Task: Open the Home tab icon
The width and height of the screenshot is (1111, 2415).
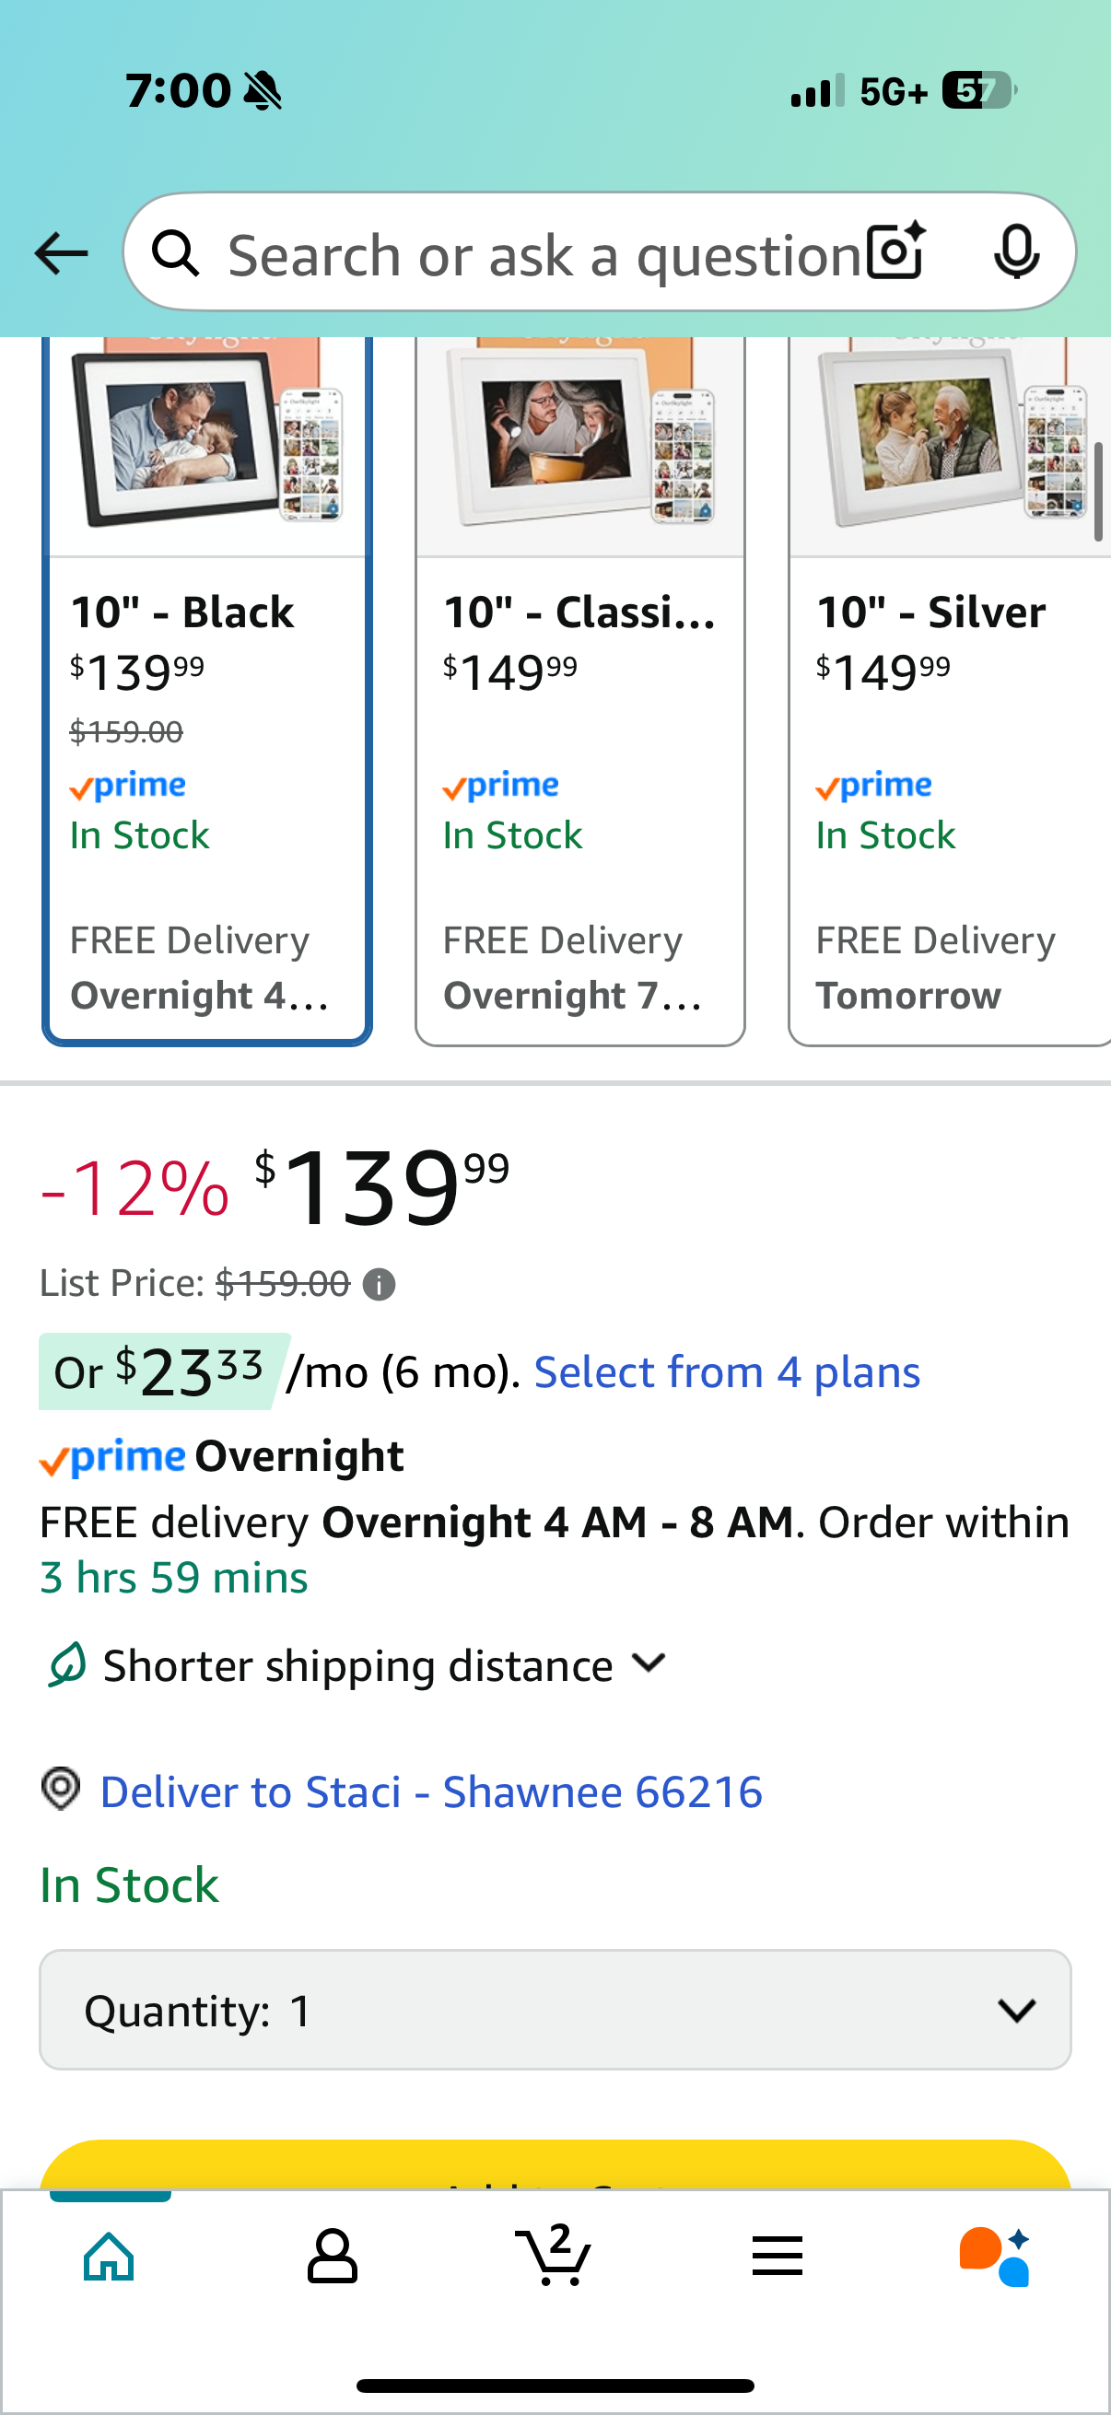Action: pos(110,2257)
